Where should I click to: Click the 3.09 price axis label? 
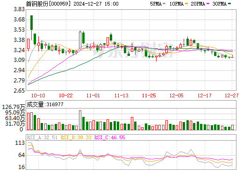tap(19, 60)
